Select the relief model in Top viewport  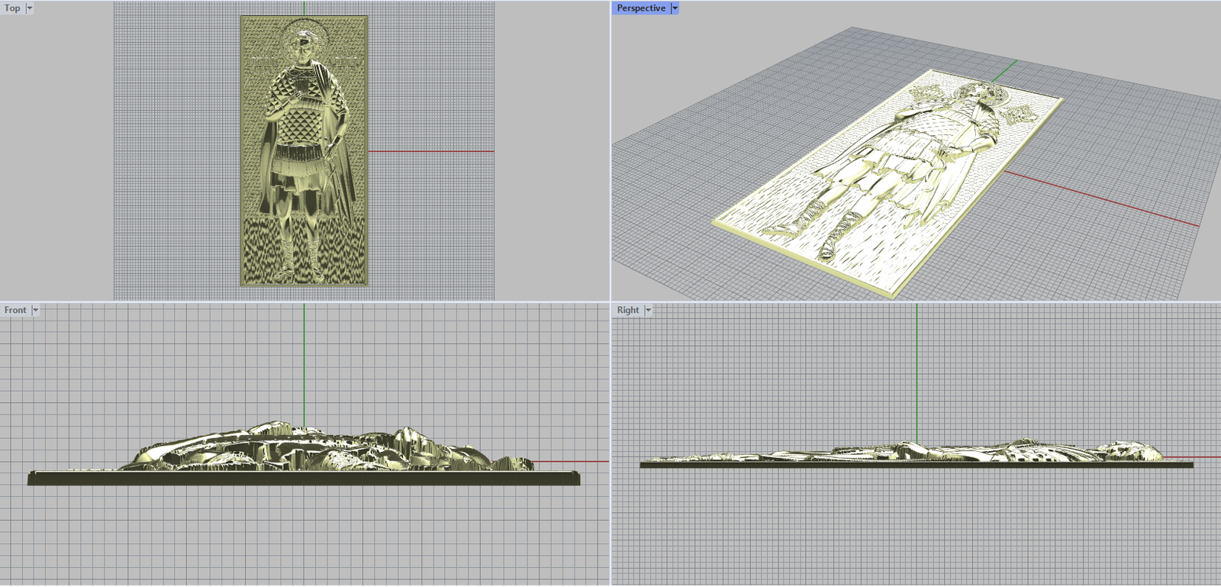tap(304, 153)
